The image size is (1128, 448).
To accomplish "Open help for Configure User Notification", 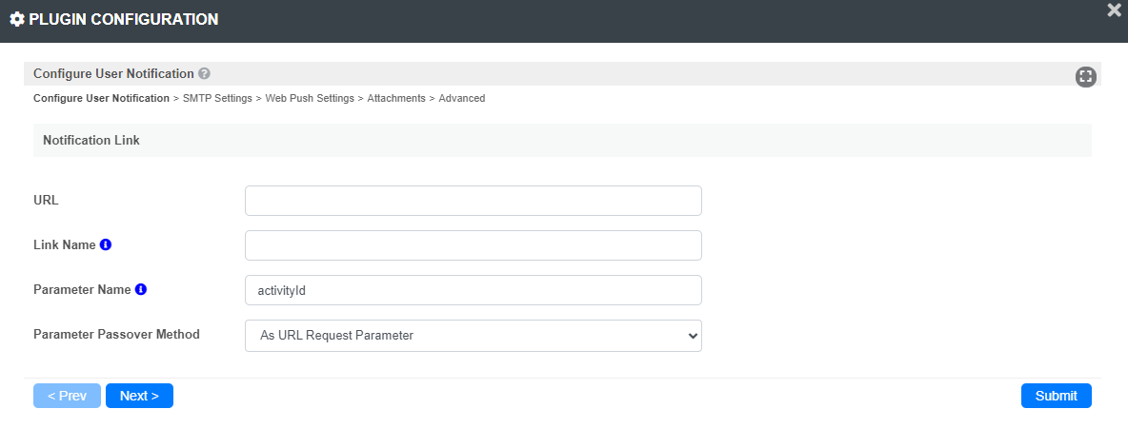I will (204, 73).
